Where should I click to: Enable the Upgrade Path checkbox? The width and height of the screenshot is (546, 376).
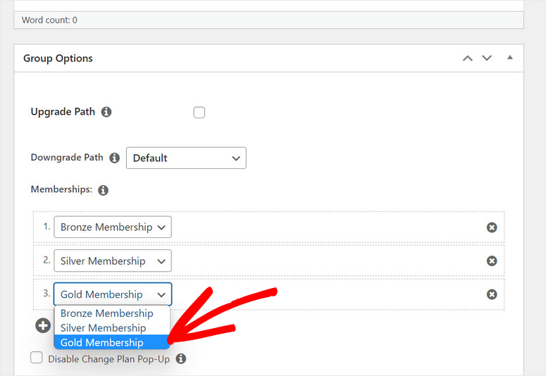[x=199, y=113]
